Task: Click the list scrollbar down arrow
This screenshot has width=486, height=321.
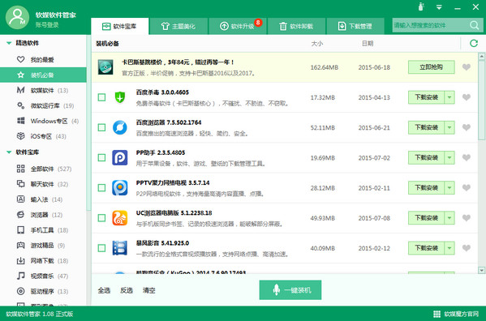Action: [481, 270]
